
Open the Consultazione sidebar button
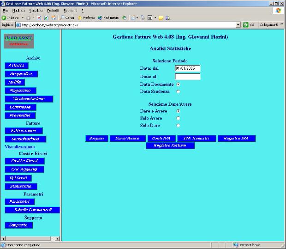(x=25, y=139)
